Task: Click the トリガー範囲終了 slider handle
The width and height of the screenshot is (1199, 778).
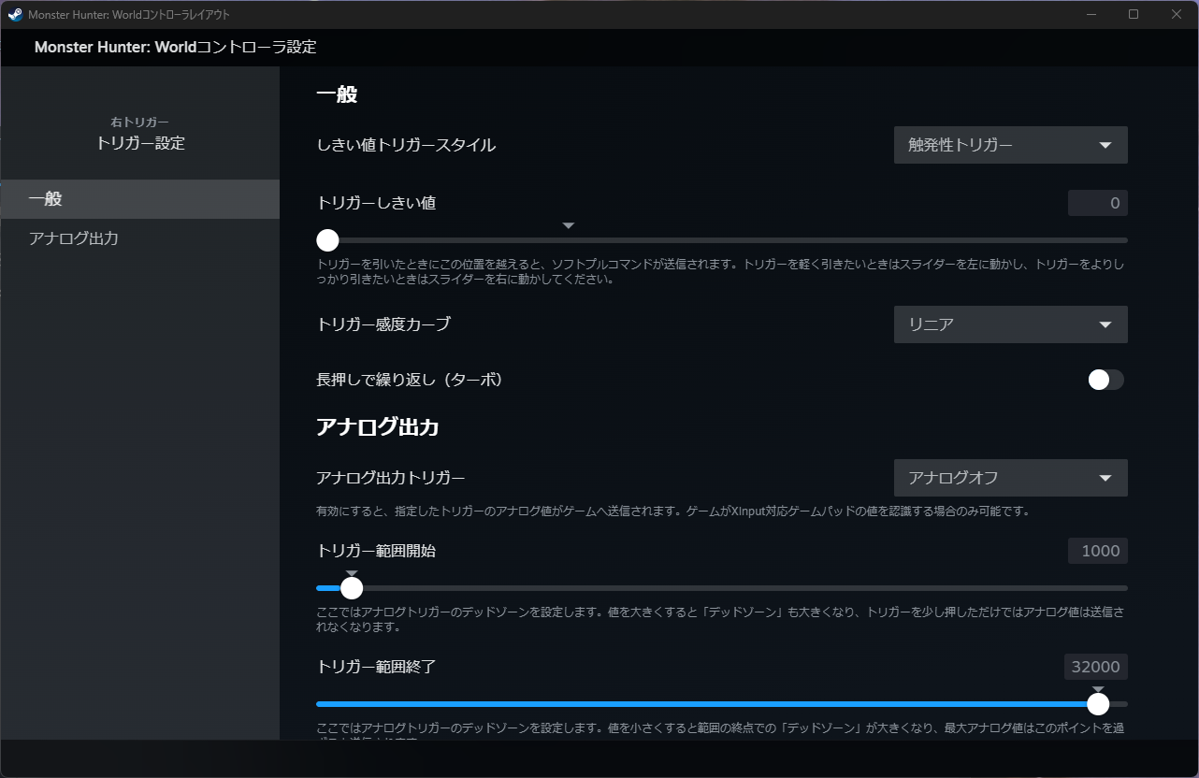Action: click(x=1098, y=704)
